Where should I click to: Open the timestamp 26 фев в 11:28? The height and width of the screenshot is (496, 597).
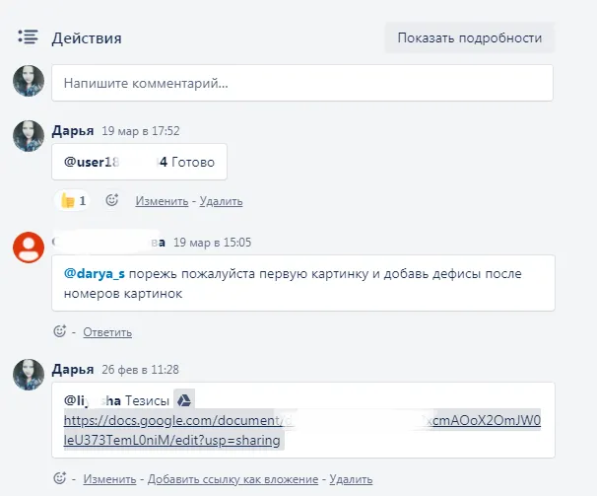tap(141, 369)
